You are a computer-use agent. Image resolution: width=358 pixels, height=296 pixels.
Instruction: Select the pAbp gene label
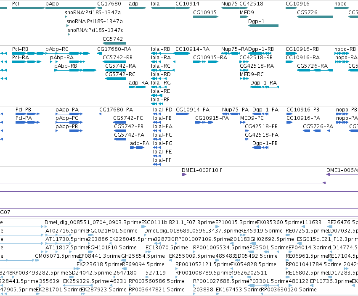pyautogui.click(x=52, y=4)
